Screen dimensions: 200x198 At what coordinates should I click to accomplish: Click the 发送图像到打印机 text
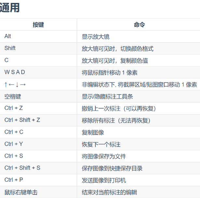(104, 180)
